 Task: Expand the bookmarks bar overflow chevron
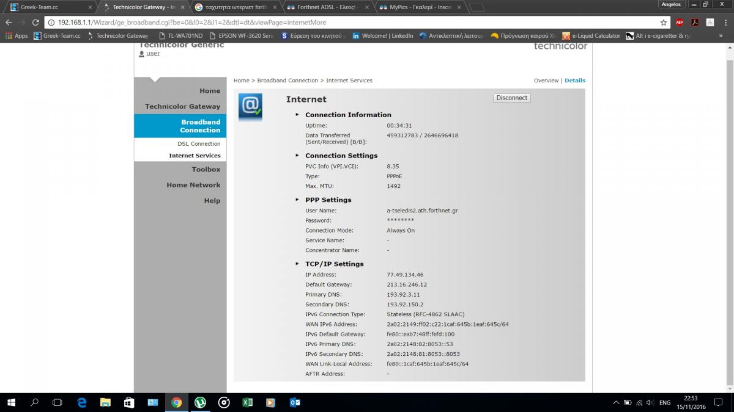(721, 35)
